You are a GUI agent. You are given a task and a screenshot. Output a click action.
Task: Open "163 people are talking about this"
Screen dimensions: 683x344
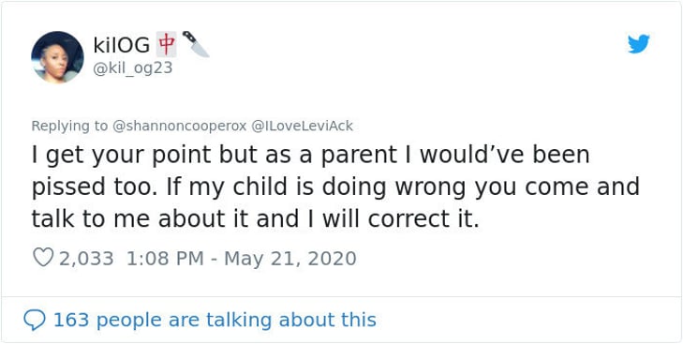215,320
